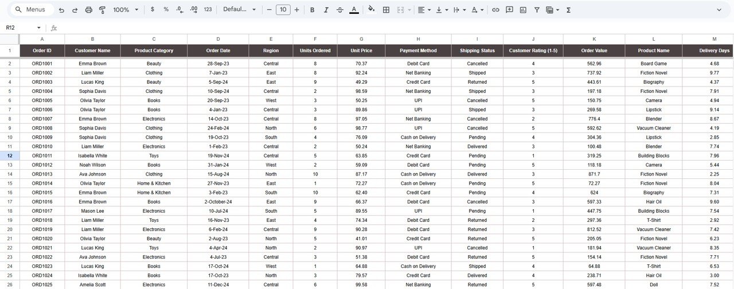Click the fx formula icon
Viewport: 734px width, 289px height.
(x=54, y=28)
